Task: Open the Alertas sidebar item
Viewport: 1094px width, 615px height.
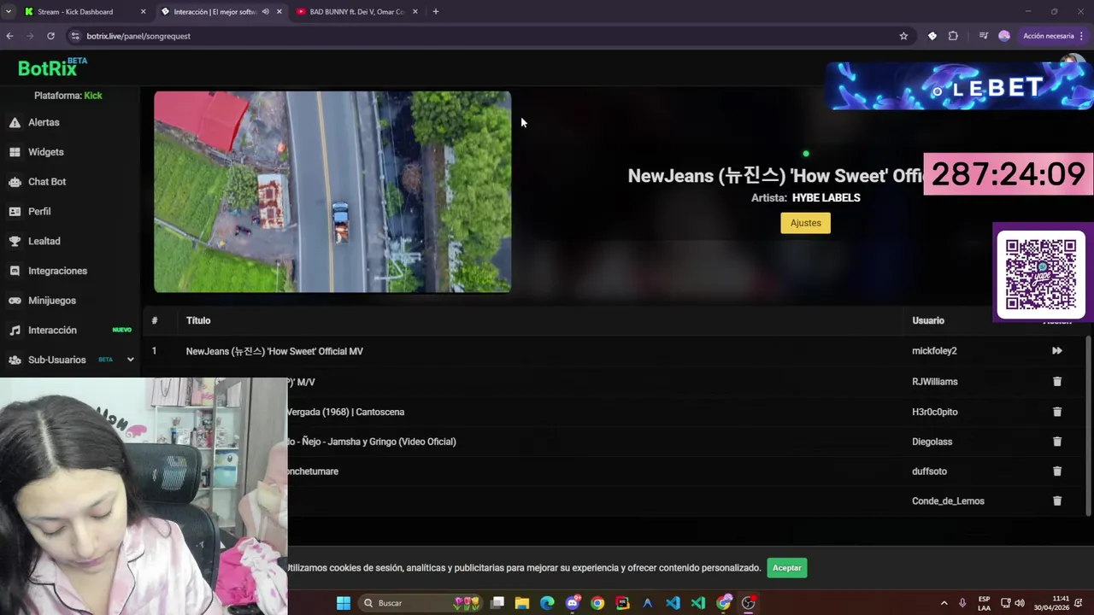Action: click(x=43, y=122)
